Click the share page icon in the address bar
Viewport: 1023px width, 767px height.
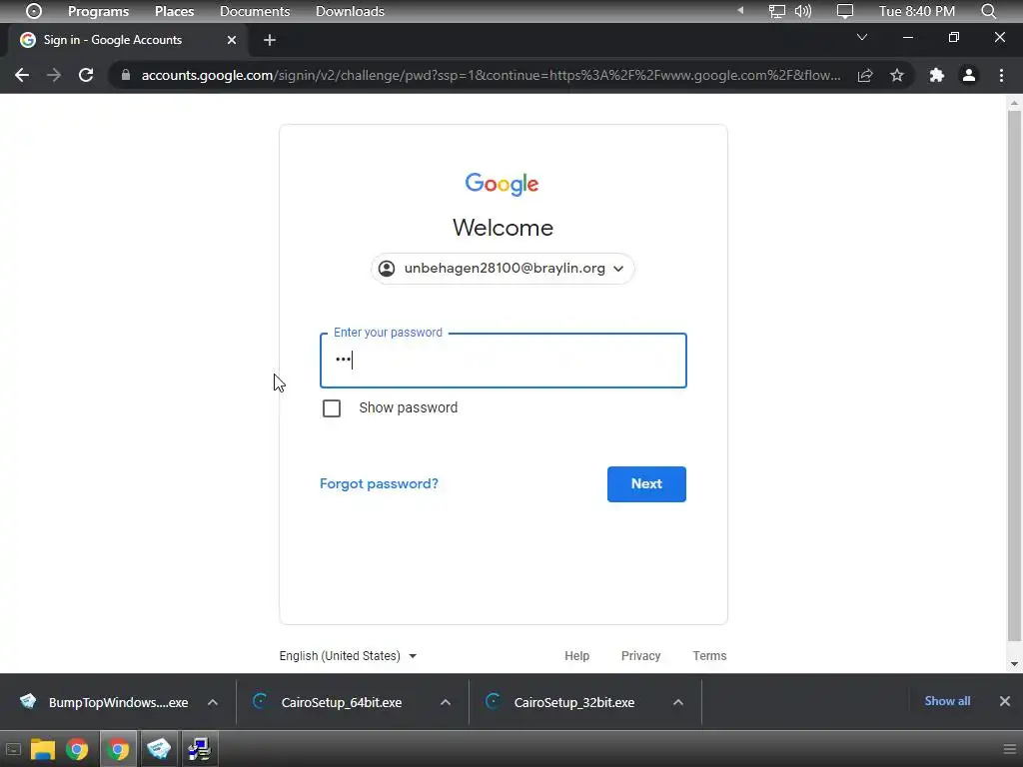tap(865, 75)
